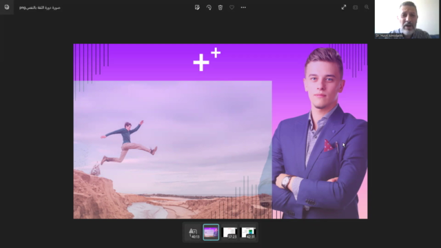Rotate the photo with the rotate icon

pyautogui.click(x=209, y=8)
